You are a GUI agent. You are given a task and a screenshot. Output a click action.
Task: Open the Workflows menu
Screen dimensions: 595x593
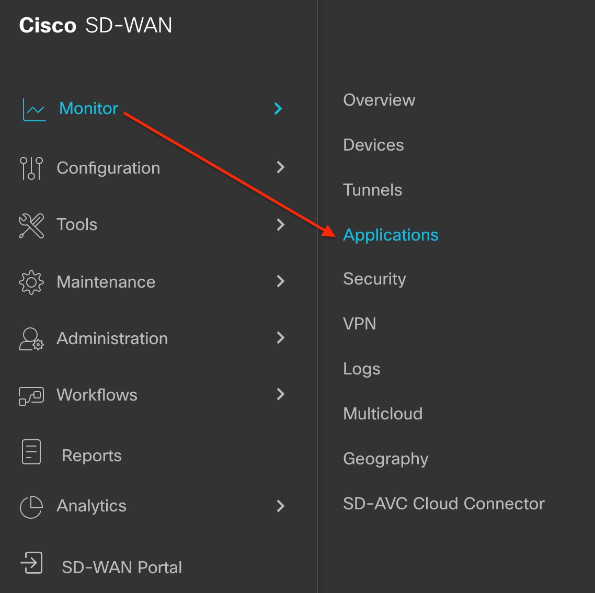click(x=97, y=395)
